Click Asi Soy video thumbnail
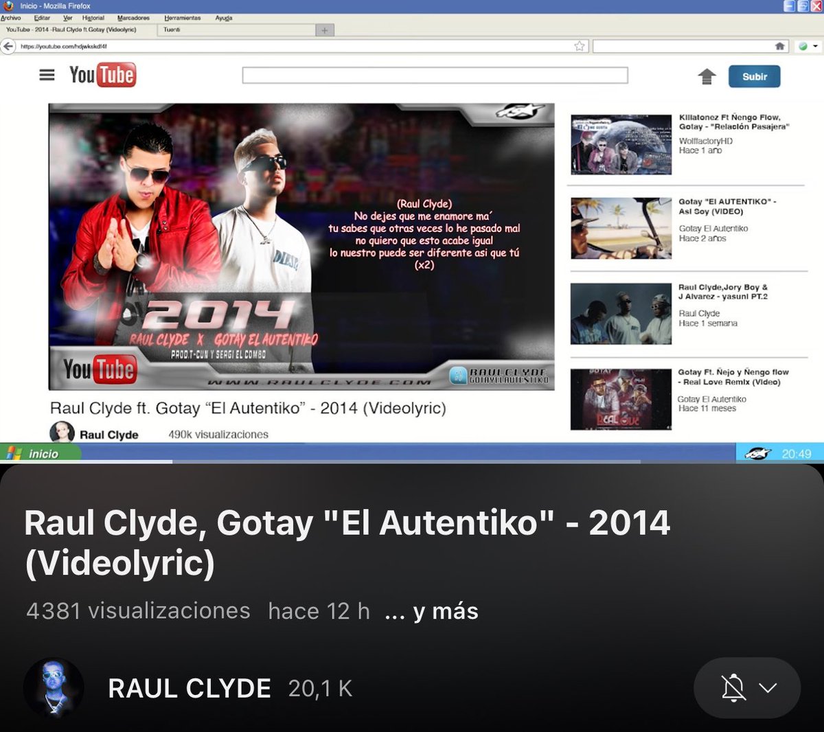The height and width of the screenshot is (732, 824). point(621,229)
